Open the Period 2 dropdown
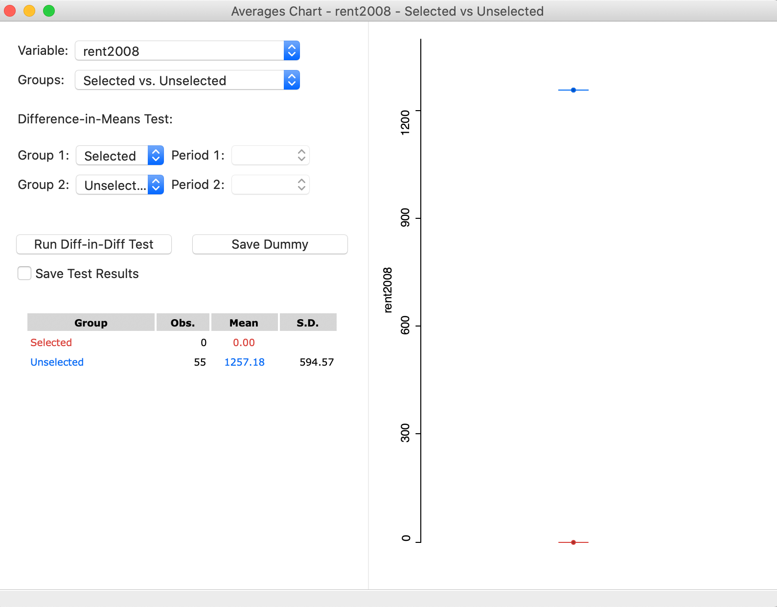Screen dimensions: 777x607 (x=271, y=185)
